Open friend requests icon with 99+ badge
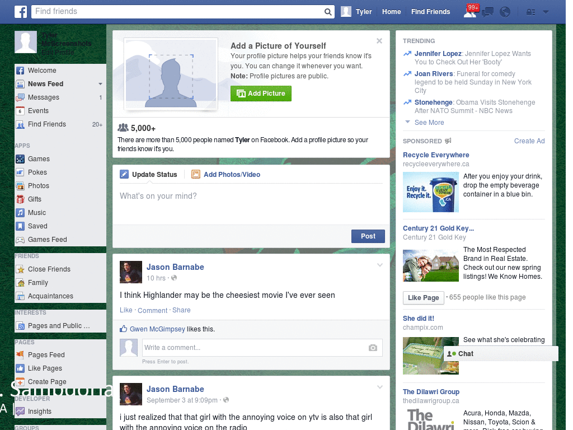 coord(471,11)
